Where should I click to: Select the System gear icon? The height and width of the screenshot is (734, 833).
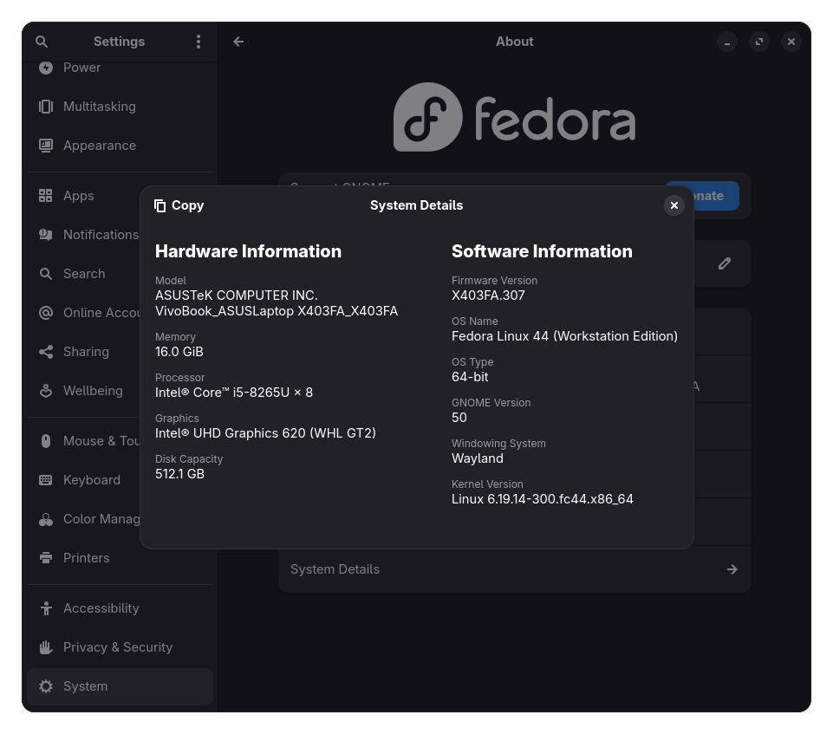click(46, 686)
